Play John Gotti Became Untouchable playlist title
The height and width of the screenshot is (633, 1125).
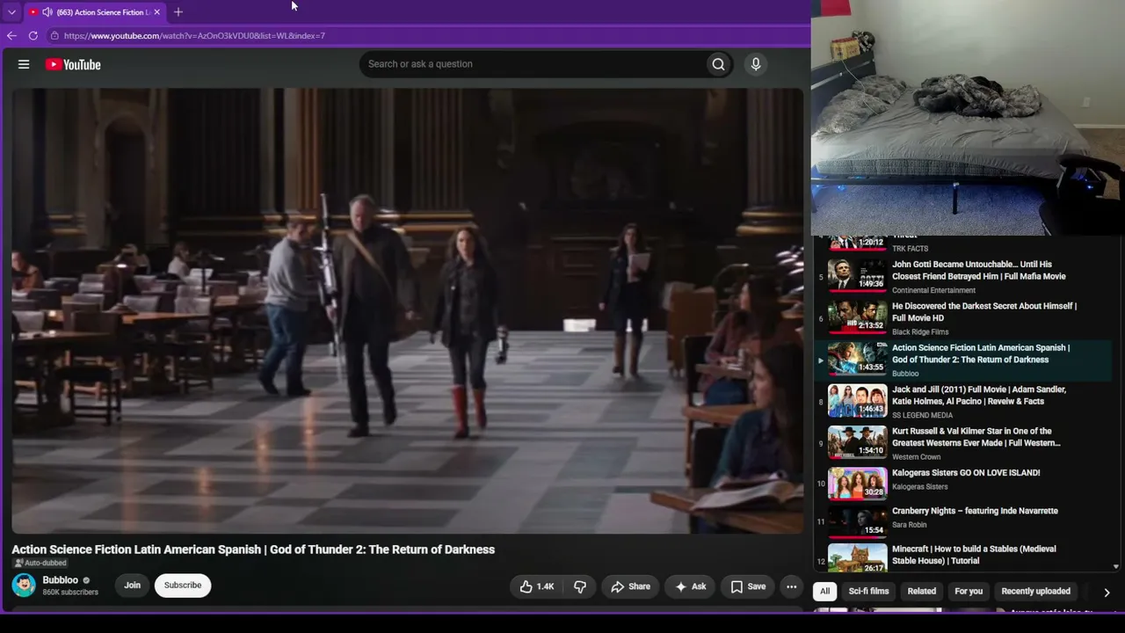click(x=979, y=270)
